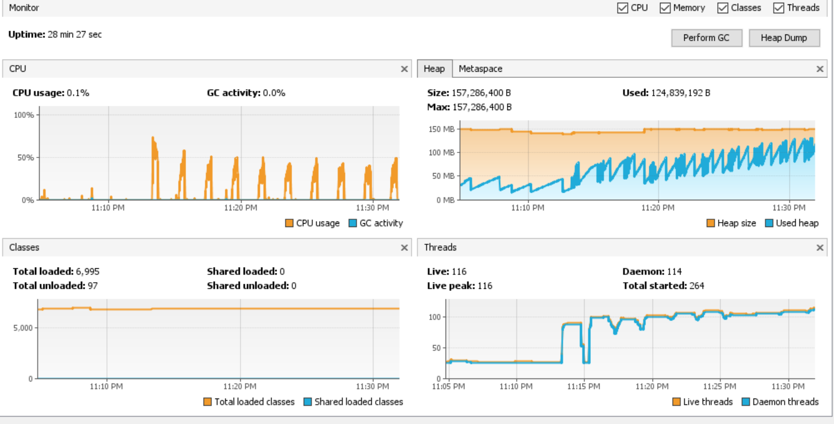The height and width of the screenshot is (424, 834).
Task: Click the Live threads legend swatch
Action: point(677,402)
